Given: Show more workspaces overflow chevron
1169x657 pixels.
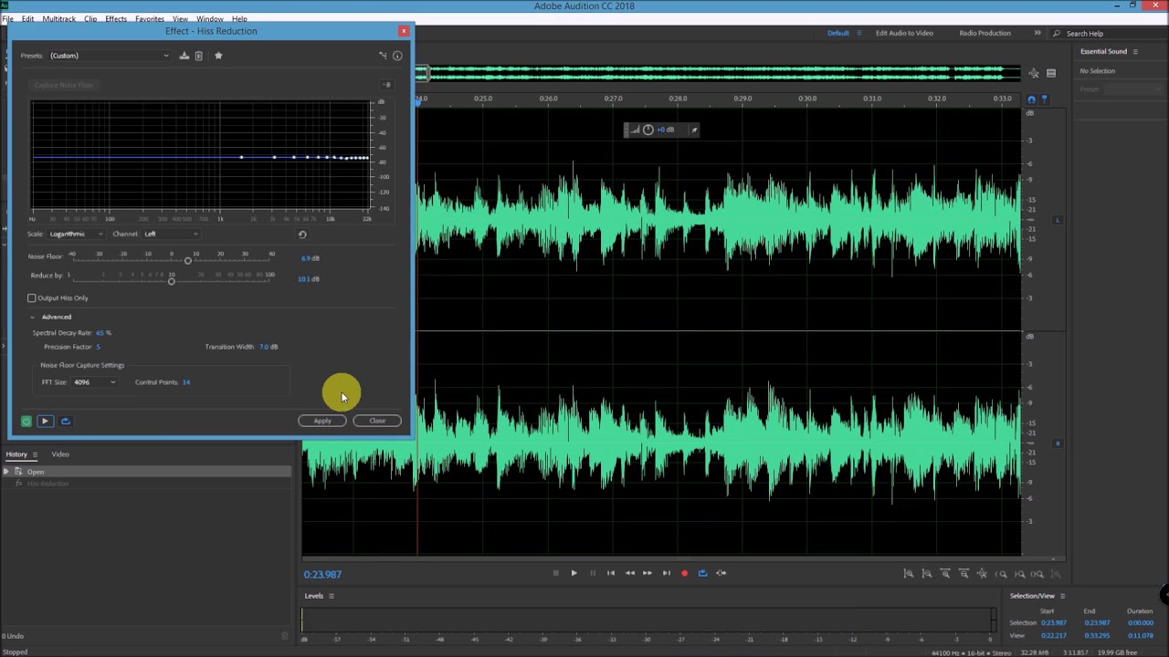Looking at the screenshot, I should pos(1037,33).
